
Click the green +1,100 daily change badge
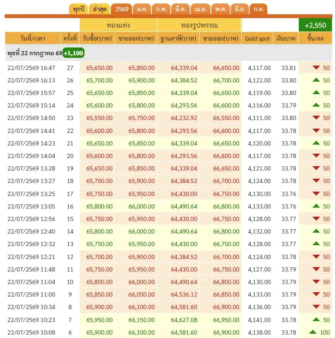[73, 53]
